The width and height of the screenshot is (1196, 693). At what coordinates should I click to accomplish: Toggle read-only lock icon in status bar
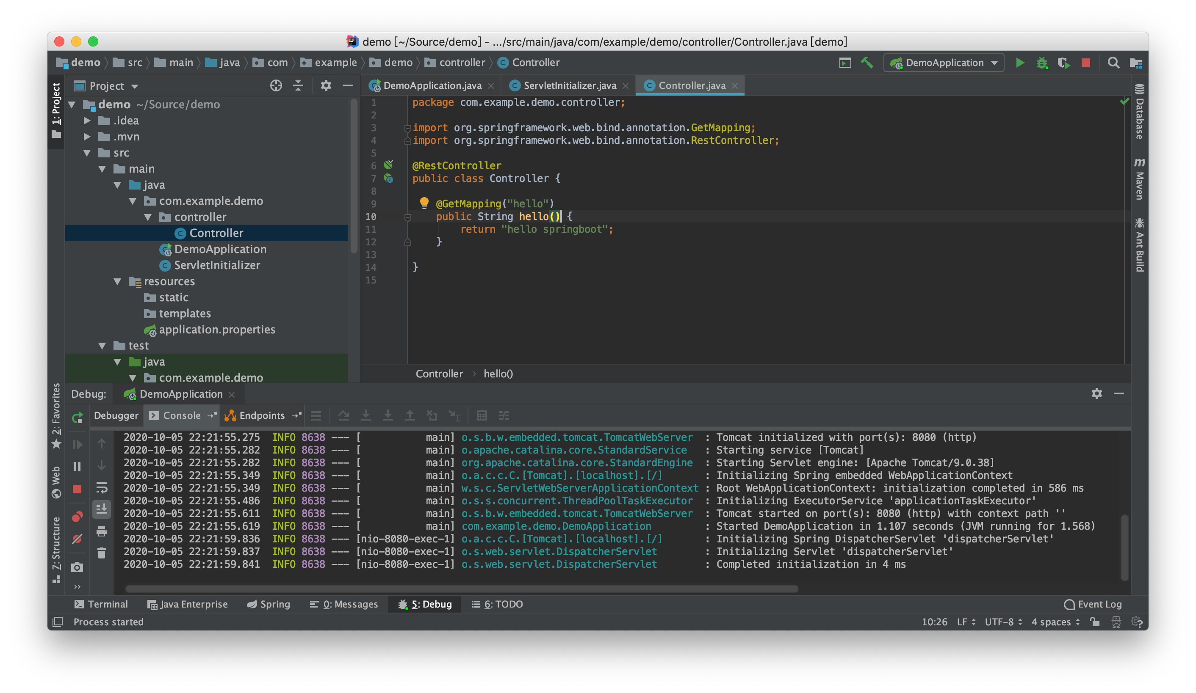[x=1095, y=621]
